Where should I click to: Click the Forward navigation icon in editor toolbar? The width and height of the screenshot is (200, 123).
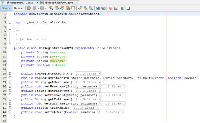point(42,8)
